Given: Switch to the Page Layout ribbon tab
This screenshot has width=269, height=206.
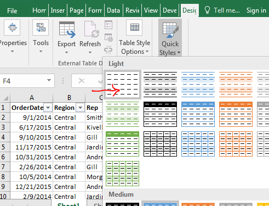Looking at the screenshot, I should 77,10.
